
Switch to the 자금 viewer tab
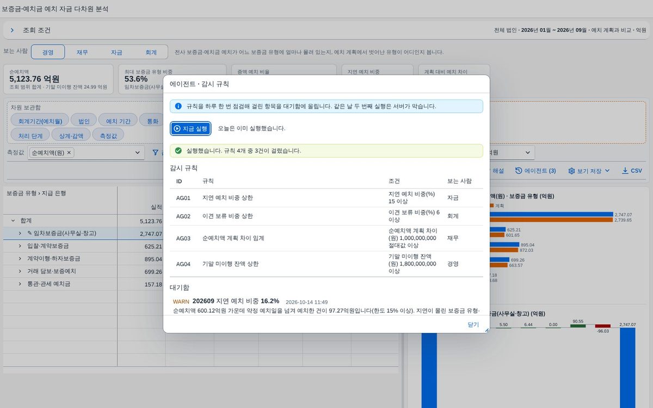point(116,52)
